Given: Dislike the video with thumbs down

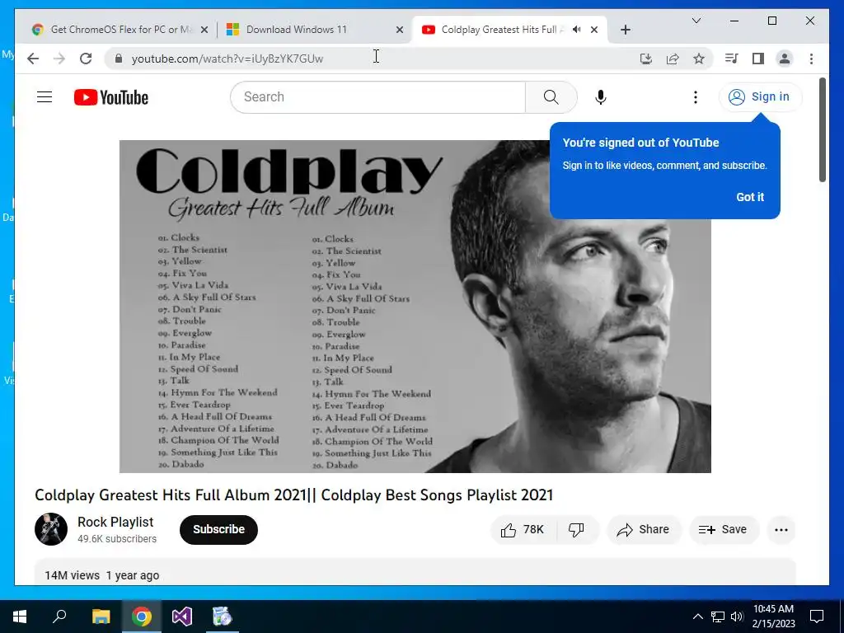Looking at the screenshot, I should pos(576,530).
